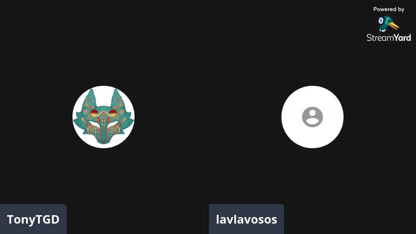Click the wolf mask's left red eye
The width and height of the screenshot is (416, 234).
pyautogui.click(x=94, y=113)
